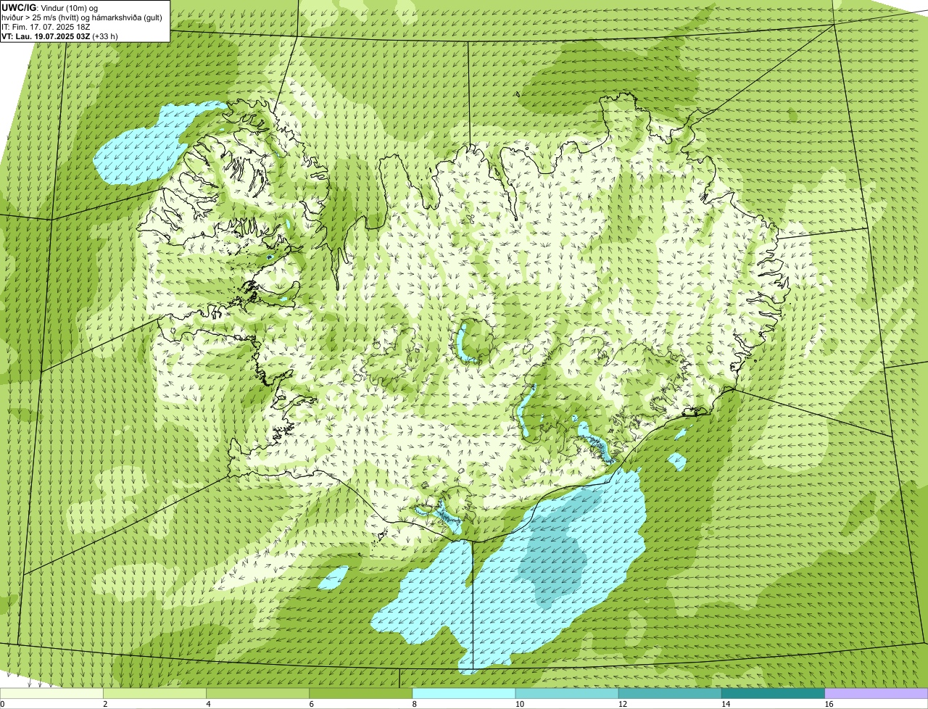This screenshot has width=928, height=709.
Task: Click the "16" label on the color scale
Action: point(829,704)
